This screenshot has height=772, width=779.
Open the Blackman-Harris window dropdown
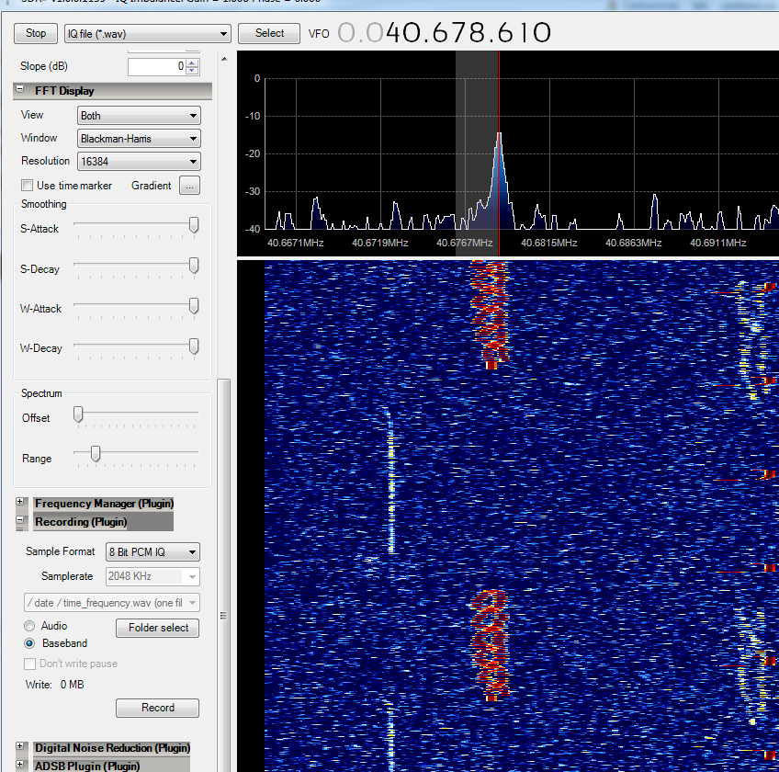pos(139,139)
